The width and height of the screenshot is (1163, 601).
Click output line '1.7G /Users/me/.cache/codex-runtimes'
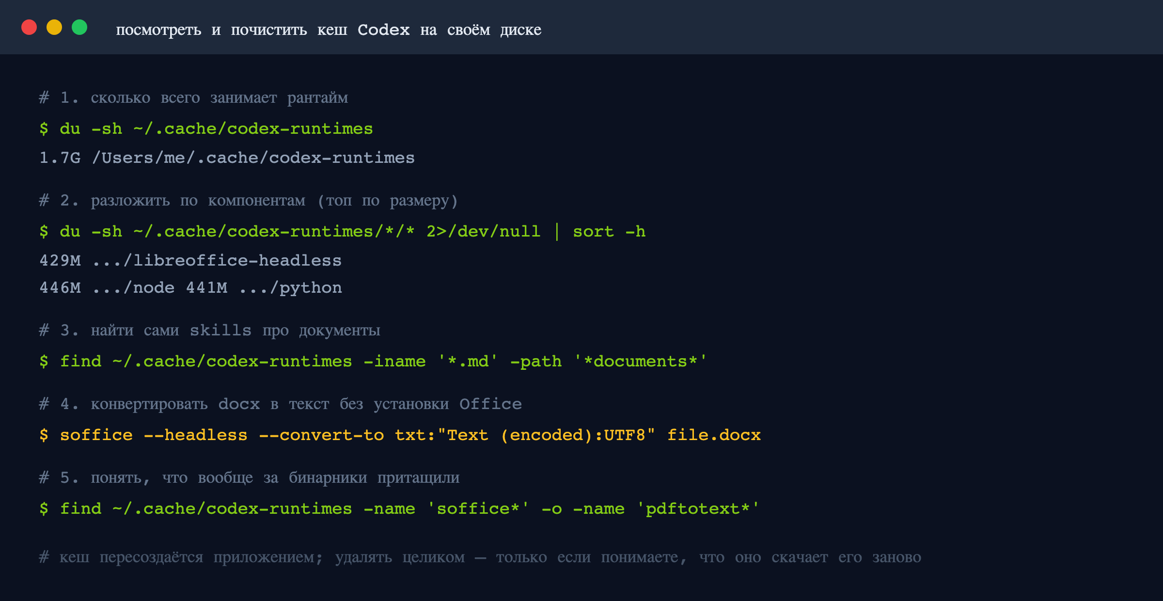(227, 158)
